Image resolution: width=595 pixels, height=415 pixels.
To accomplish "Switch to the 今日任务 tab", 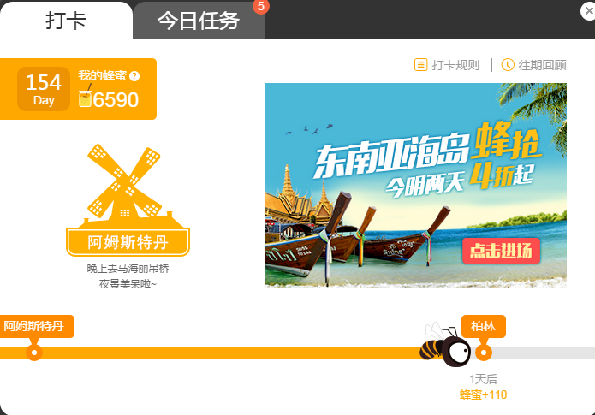I will coord(199,21).
